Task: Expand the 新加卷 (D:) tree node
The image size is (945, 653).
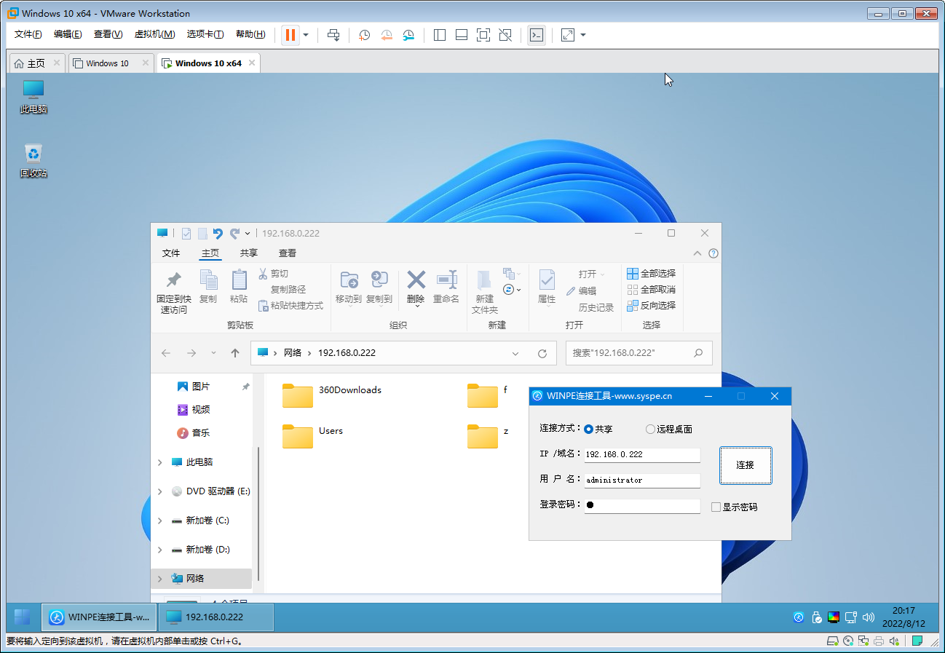Action: 160,550
